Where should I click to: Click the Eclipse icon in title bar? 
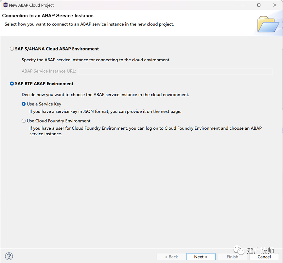(x=6, y=5)
